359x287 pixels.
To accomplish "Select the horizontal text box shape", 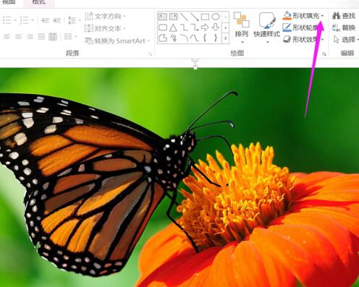I will click(163, 17).
